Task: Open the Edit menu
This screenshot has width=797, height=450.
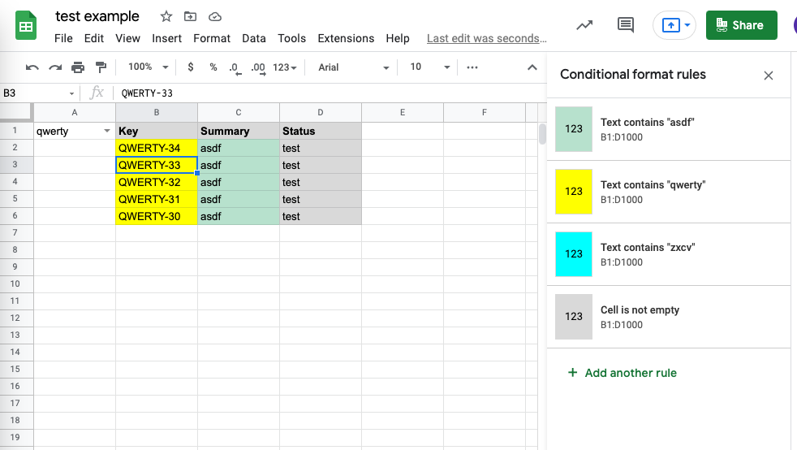Action: [x=94, y=38]
